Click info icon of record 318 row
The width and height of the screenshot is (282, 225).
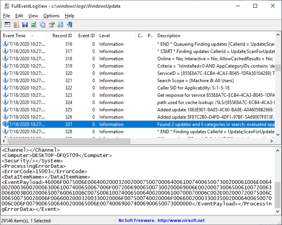[5, 58]
